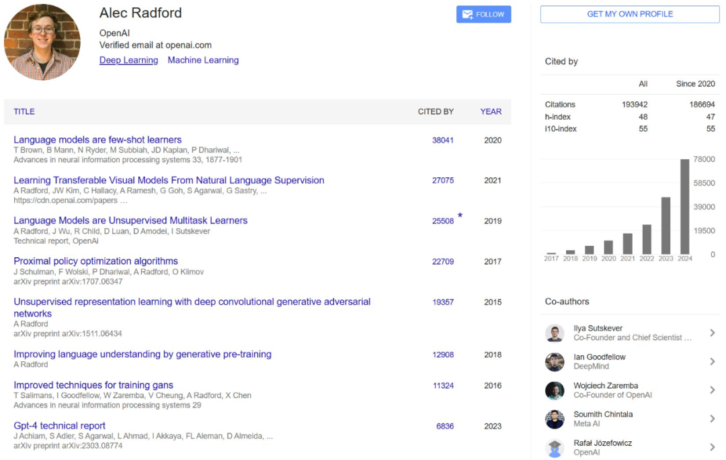Image resolution: width=726 pixels, height=460 pixels.
Task: Open the GET MY OWN PROFILE page
Action: click(x=629, y=14)
